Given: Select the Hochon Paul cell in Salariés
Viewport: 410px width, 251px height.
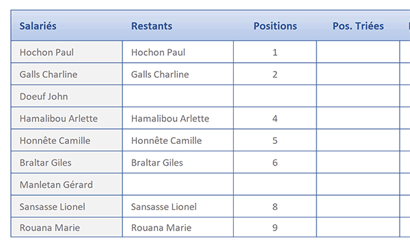Looking at the screenshot, I should click(x=66, y=52).
